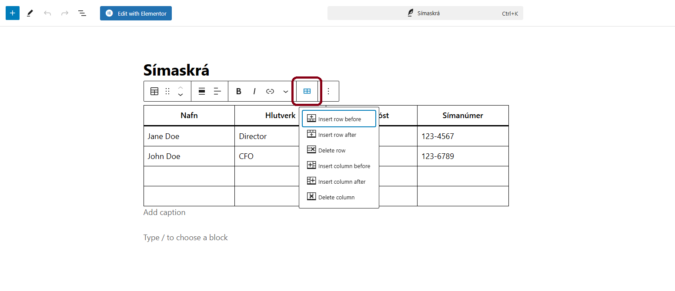Click the block drag handle icon
675x291 pixels.
click(x=167, y=91)
